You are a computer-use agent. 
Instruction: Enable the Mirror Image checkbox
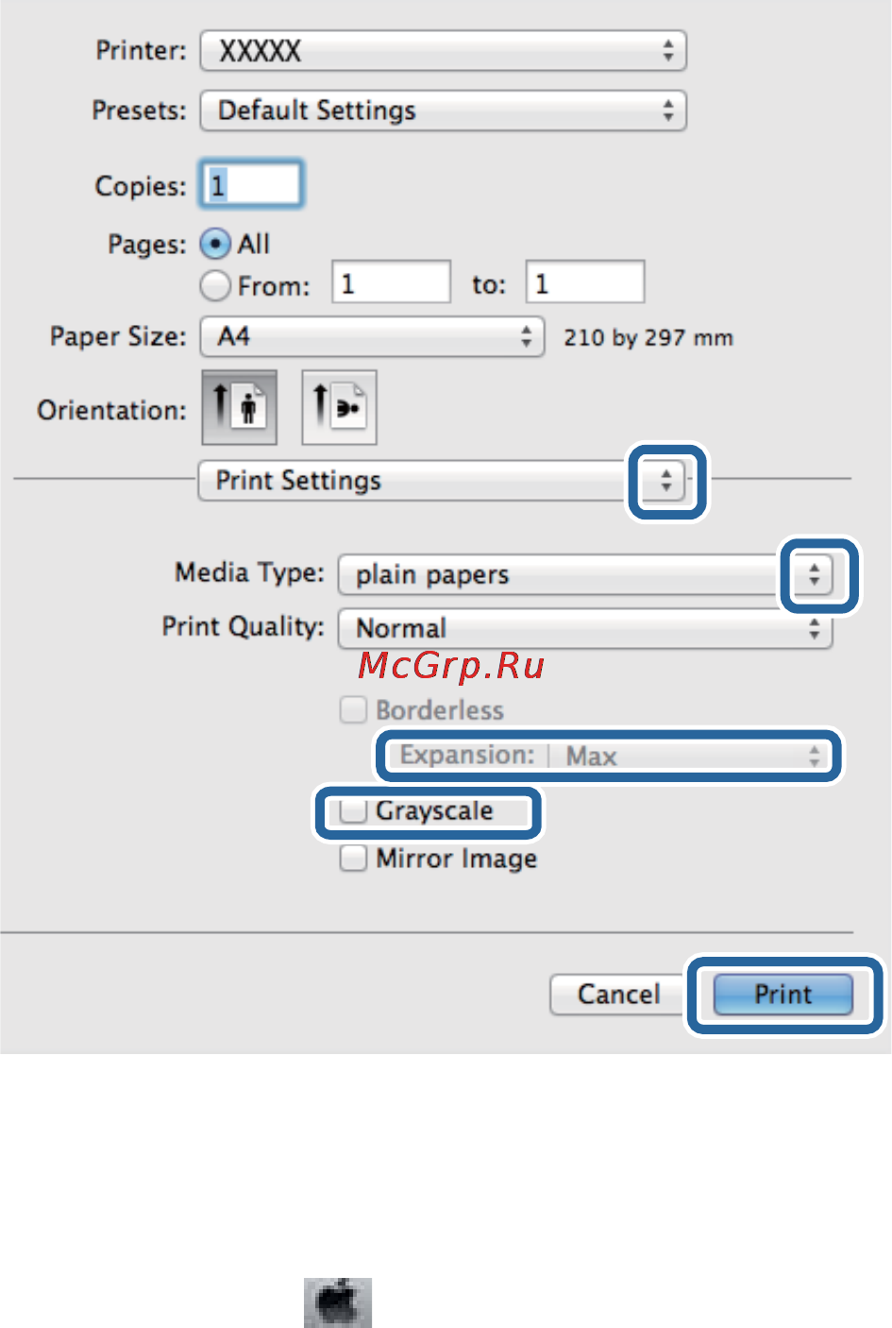tap(354, 859)
